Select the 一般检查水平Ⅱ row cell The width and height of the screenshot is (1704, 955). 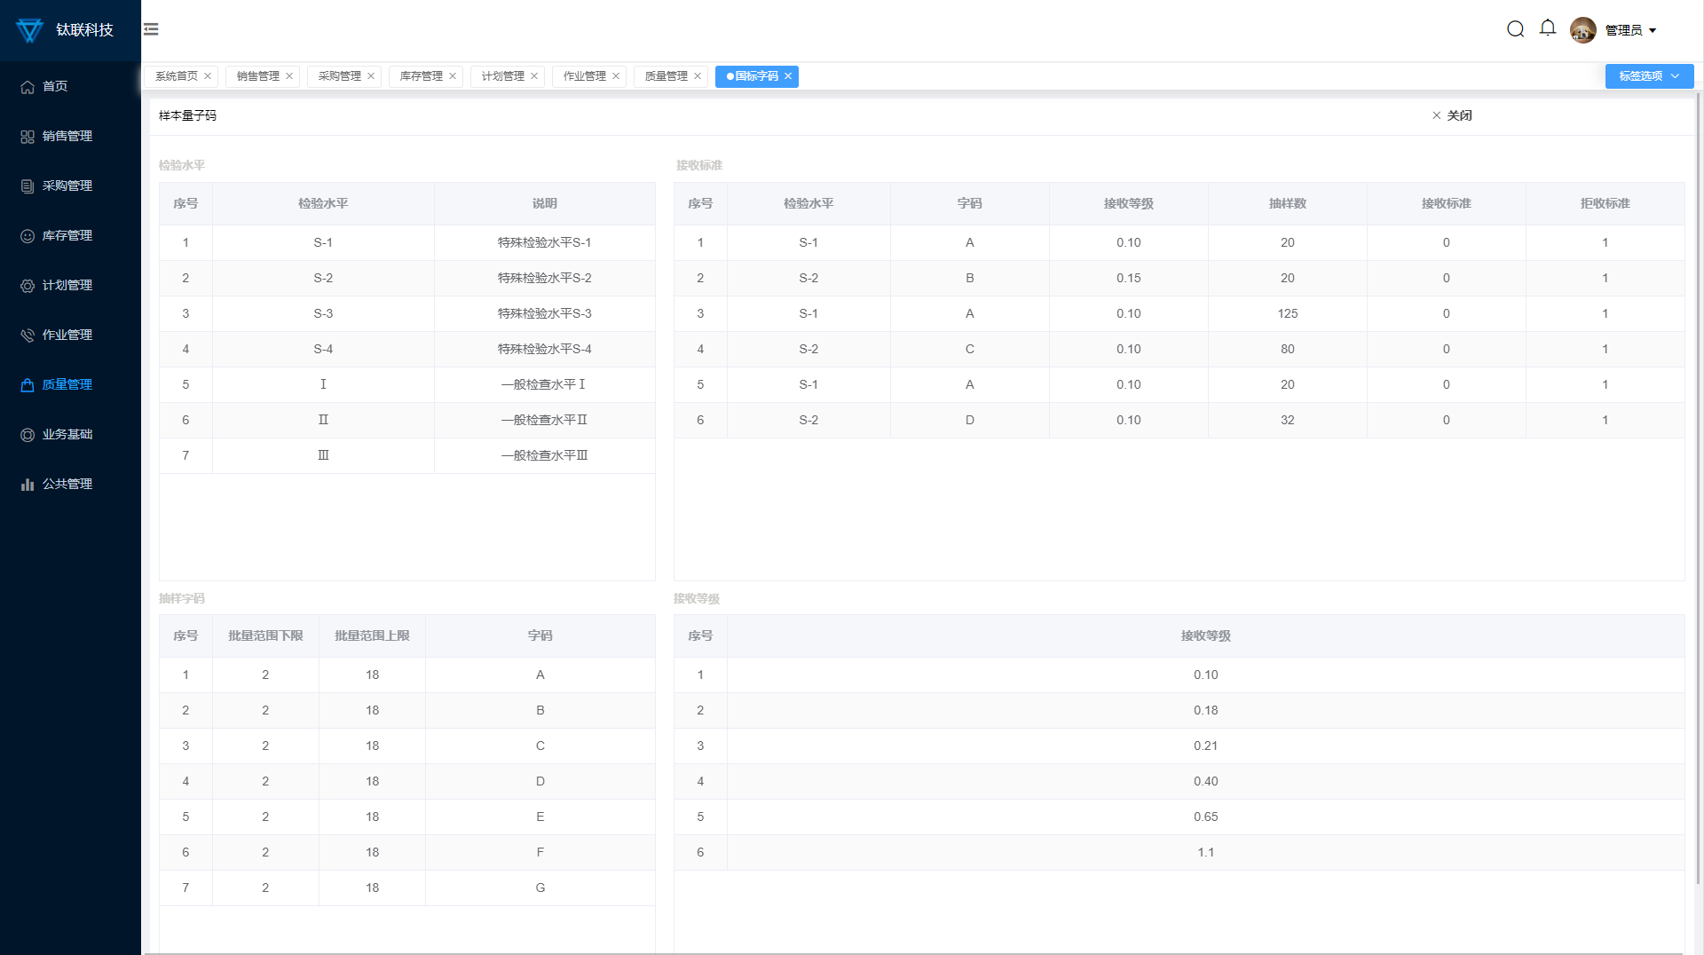click(545, 420)
